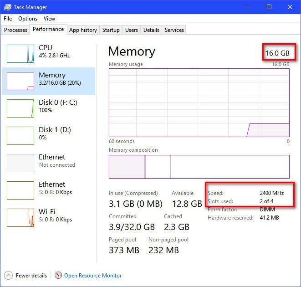This screenshot has height=287, width=301.
Task: Click the Non-paged pool 232 MB value
Action: [163, 250]
